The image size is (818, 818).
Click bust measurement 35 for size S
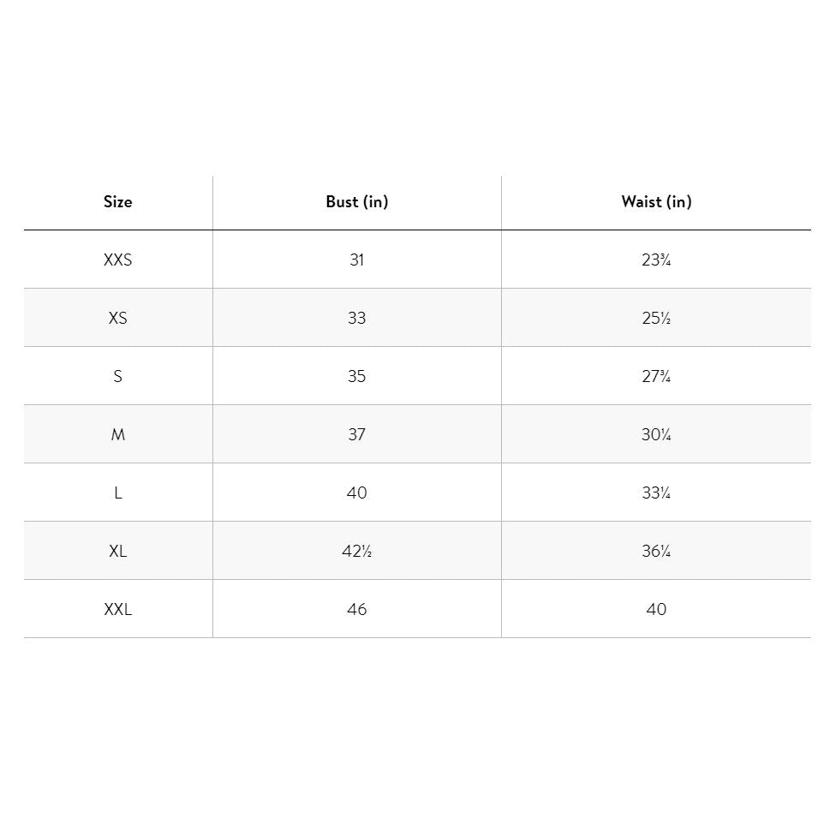(x=356, y=376)
